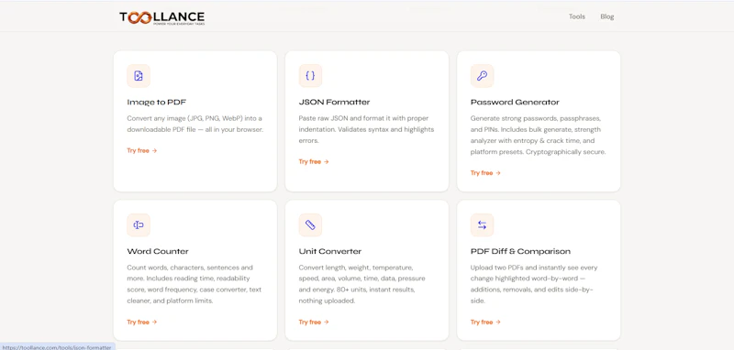The image size is (734, 350).
Task: Click the status bar URL toollance.com/tools/json-formatter
Action: pos(57,347)
